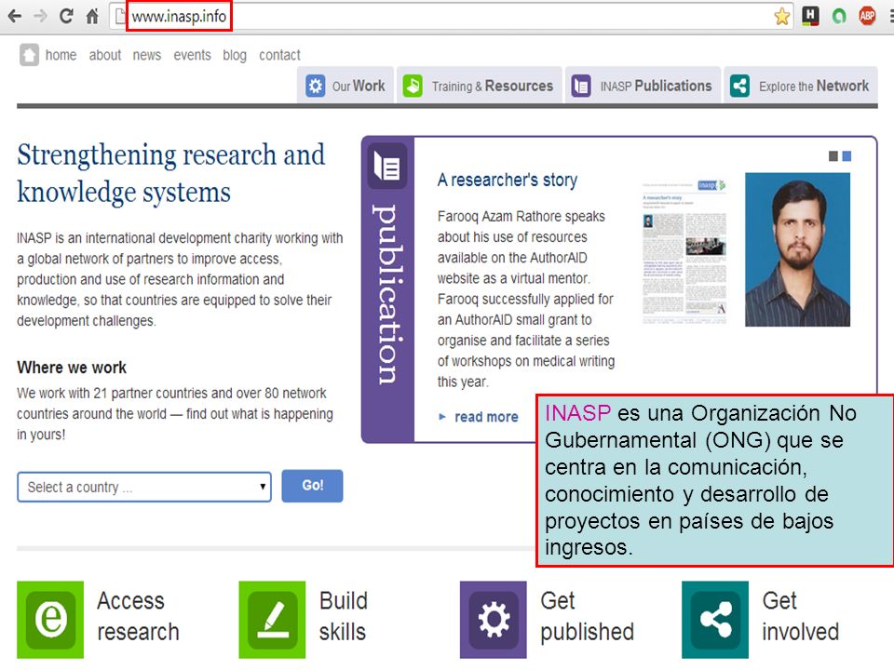This screenshot has width=894, height=670.
Task: Click the Where we work heading
Action: [x=72, y=368]
